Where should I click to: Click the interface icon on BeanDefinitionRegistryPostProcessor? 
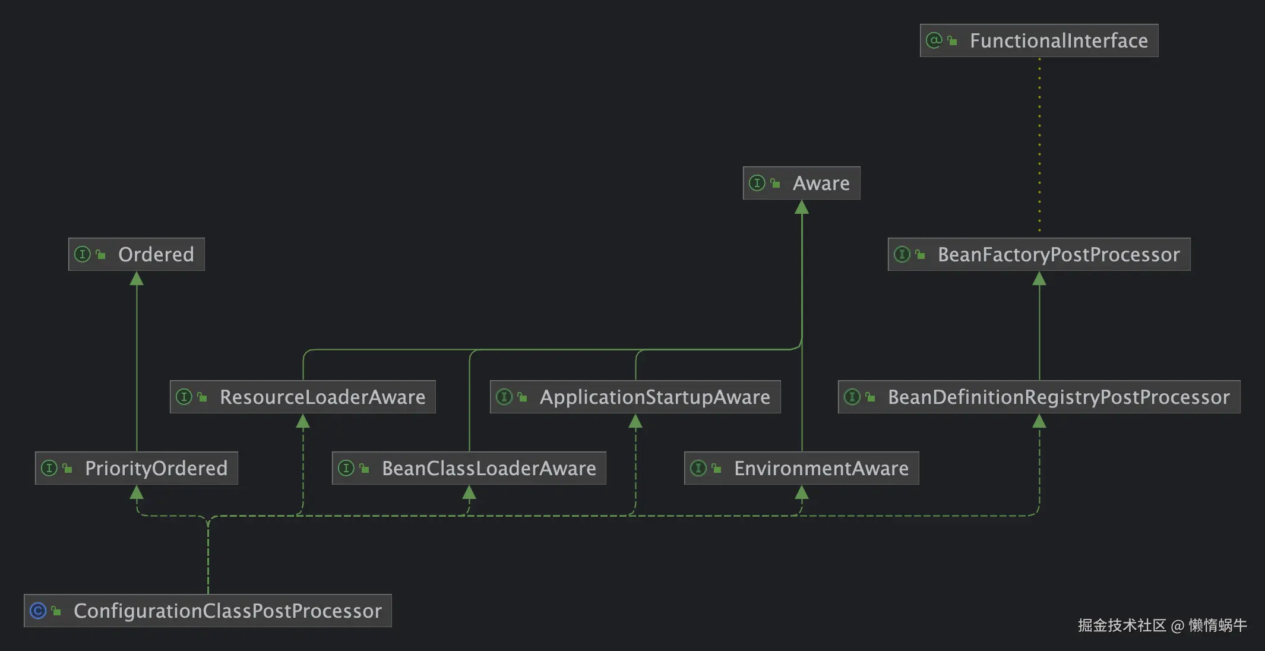point(853,397)
